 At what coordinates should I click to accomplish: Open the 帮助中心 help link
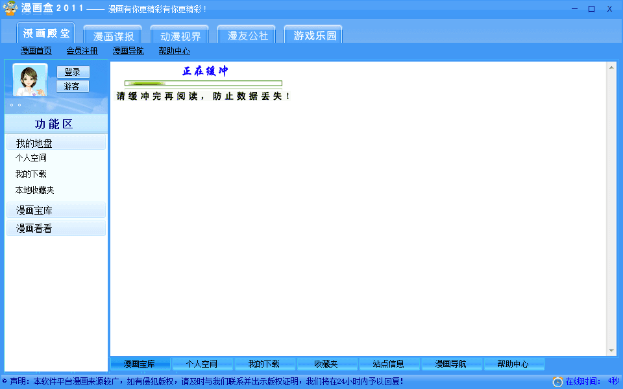pos(174,51)
